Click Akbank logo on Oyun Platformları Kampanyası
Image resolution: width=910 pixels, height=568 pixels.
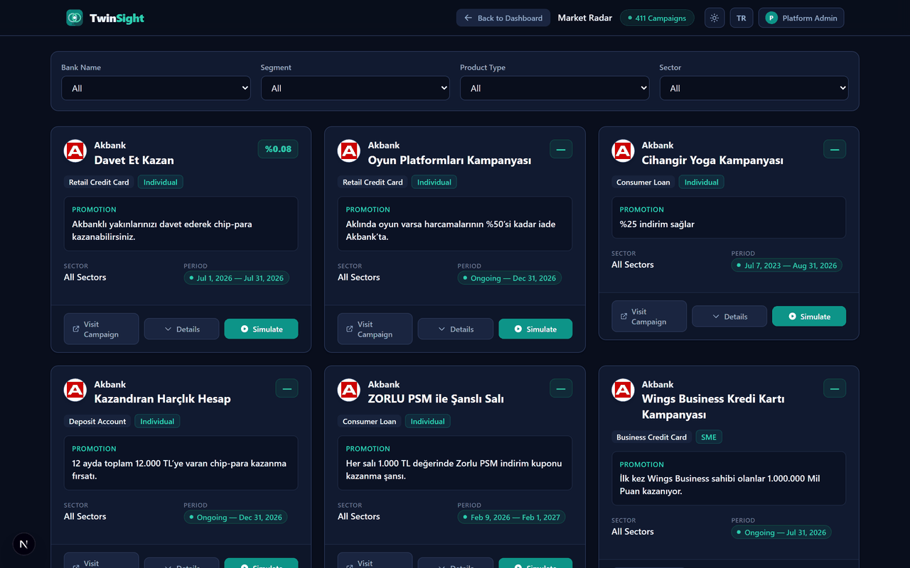349,151
